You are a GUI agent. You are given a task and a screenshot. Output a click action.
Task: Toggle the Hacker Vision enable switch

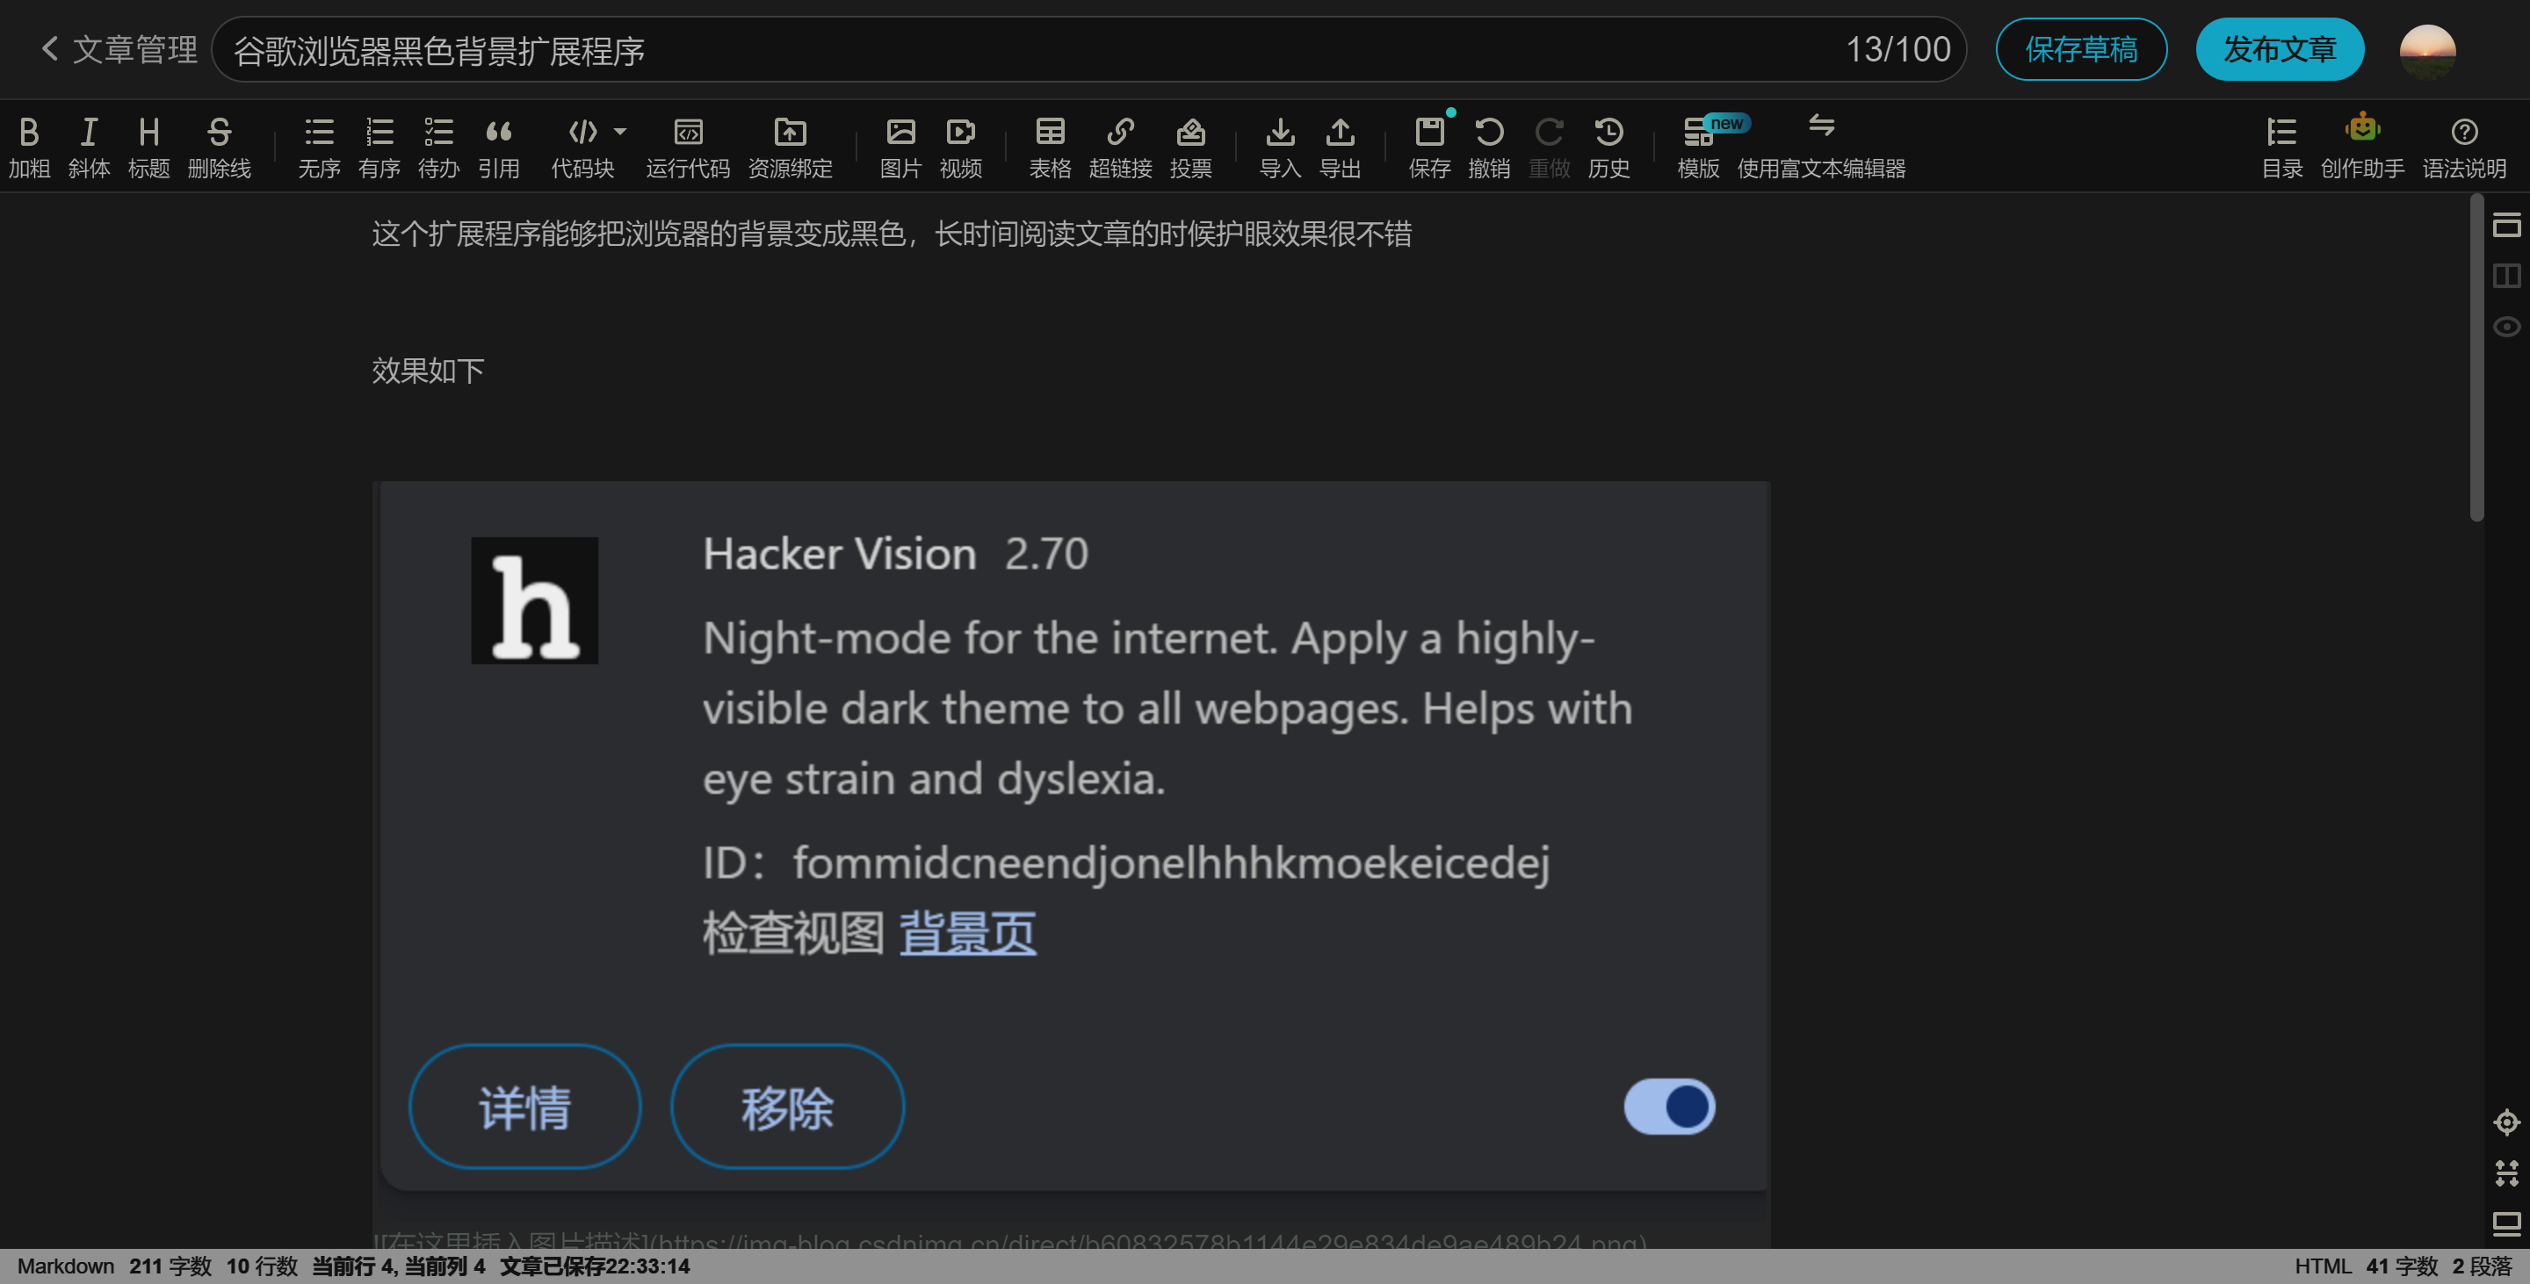click(1669, 1107)
